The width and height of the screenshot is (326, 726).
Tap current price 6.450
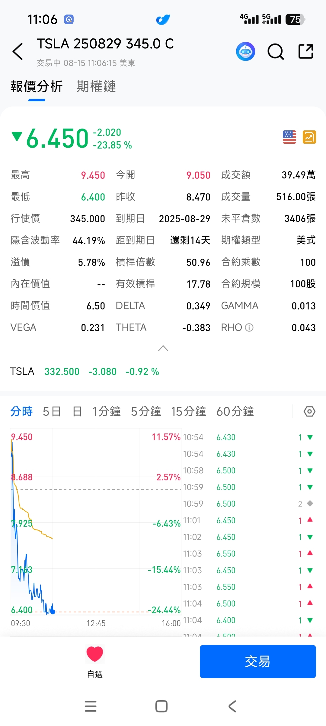click(x=57, y=139)
